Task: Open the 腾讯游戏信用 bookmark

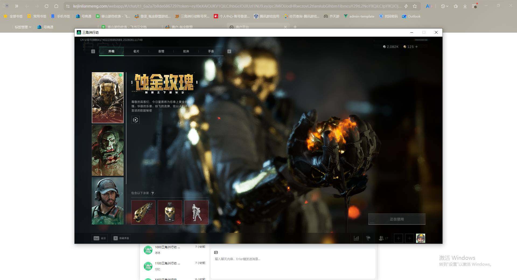Action: point(267,16)
